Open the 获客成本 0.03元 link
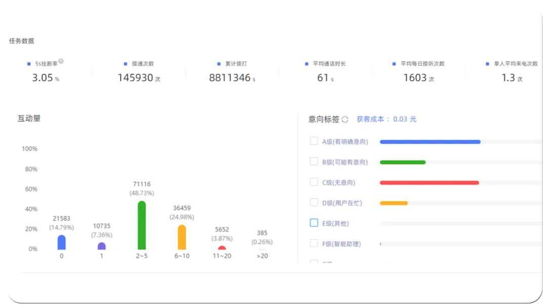The image size is (547, 308). click(387, 118)
